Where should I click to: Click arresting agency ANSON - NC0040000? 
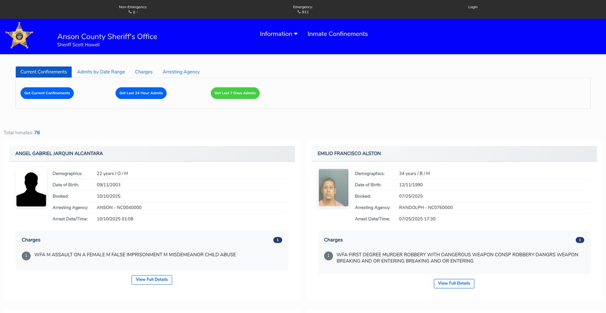(119, 207)
